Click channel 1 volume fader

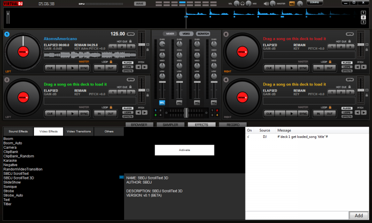click(x=162, y=82)
